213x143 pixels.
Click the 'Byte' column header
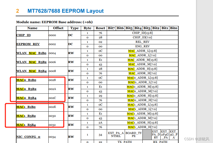coord(87,28)
